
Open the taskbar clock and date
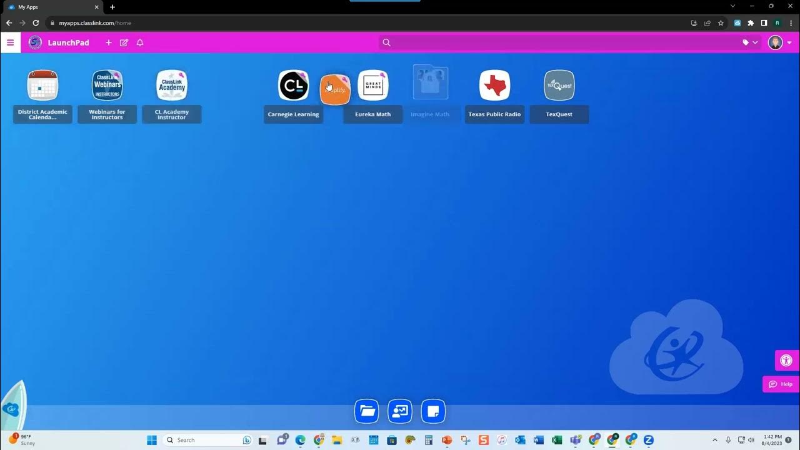click(771, 440)
